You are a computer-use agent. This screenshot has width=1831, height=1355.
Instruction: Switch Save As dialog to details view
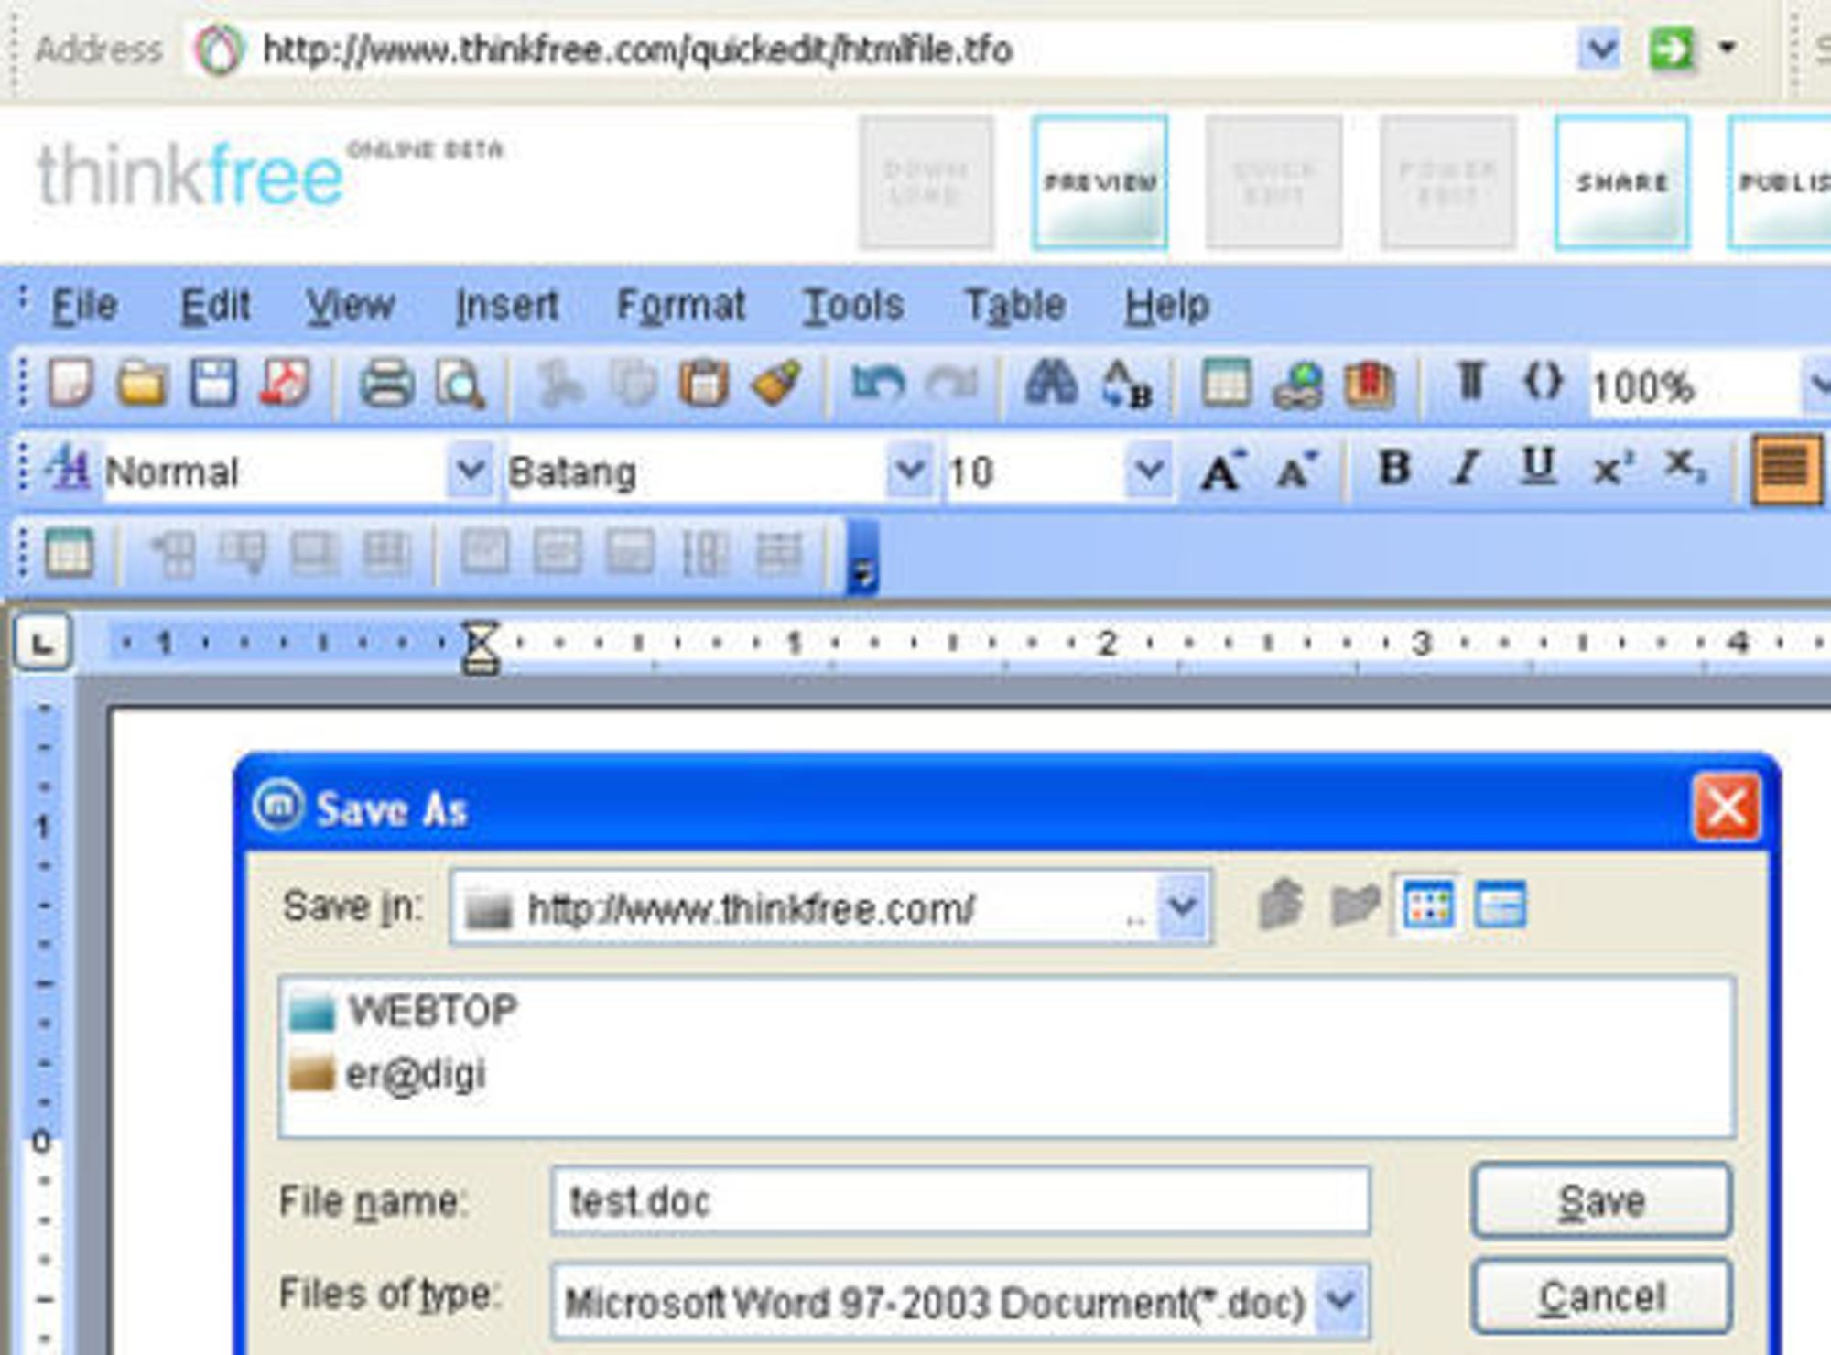click(1500, 905)
